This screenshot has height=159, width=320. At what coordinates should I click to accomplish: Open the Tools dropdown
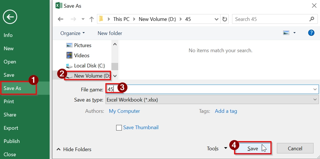(217, 148)
